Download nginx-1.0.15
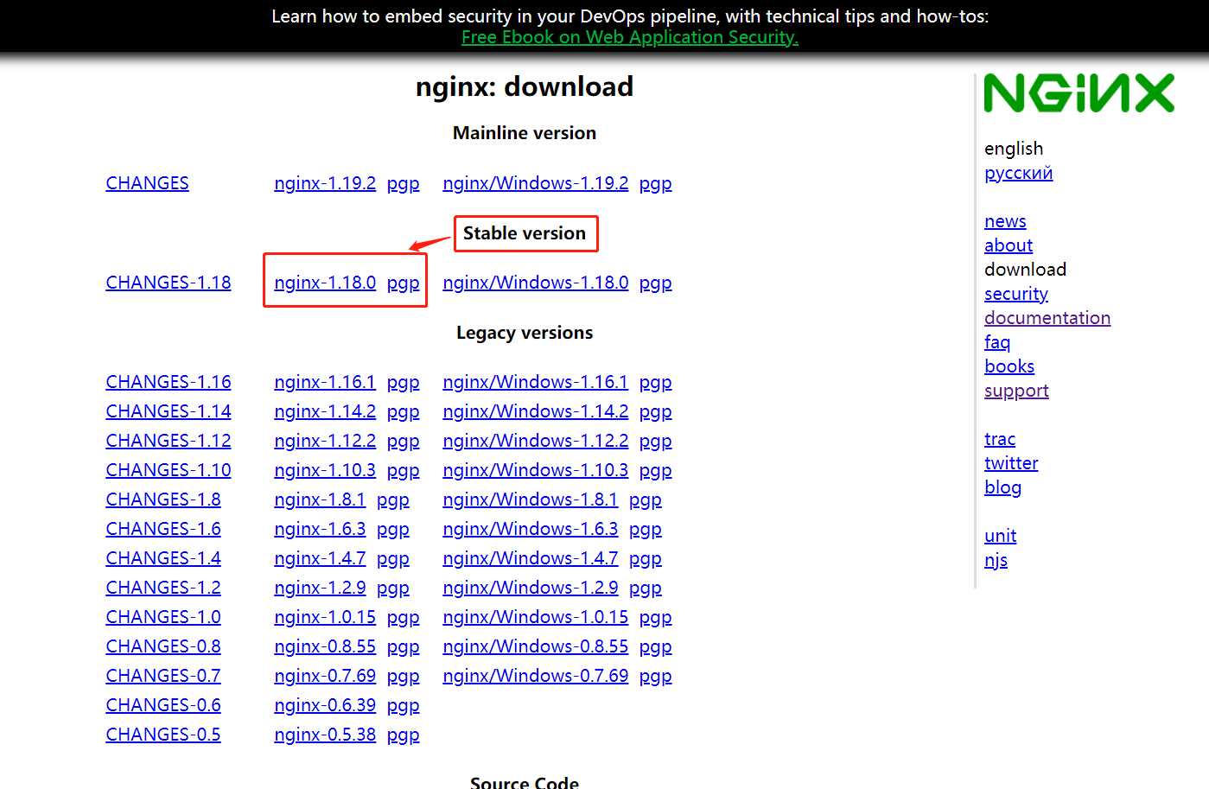The image size is (1209, 789). point(325,617)
